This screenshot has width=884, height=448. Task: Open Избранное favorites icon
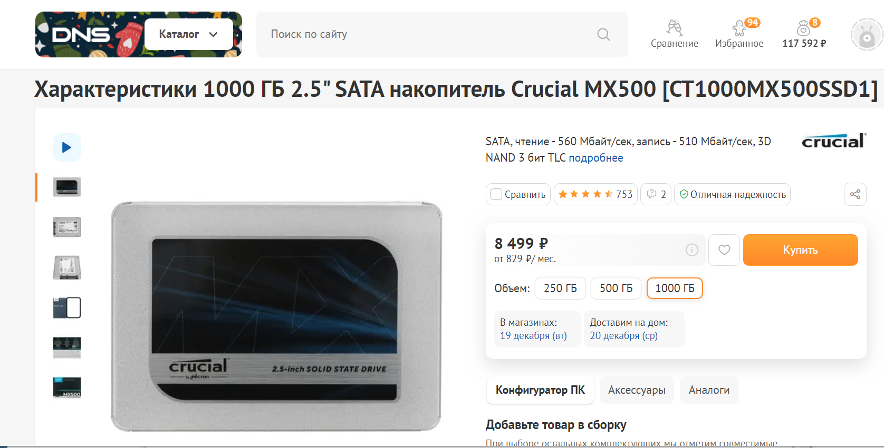[739, 34]
